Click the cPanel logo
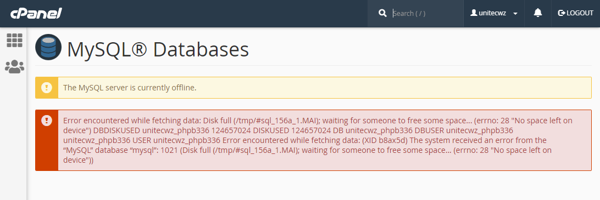Screen dimensions: 600x200 pos(36,13)
